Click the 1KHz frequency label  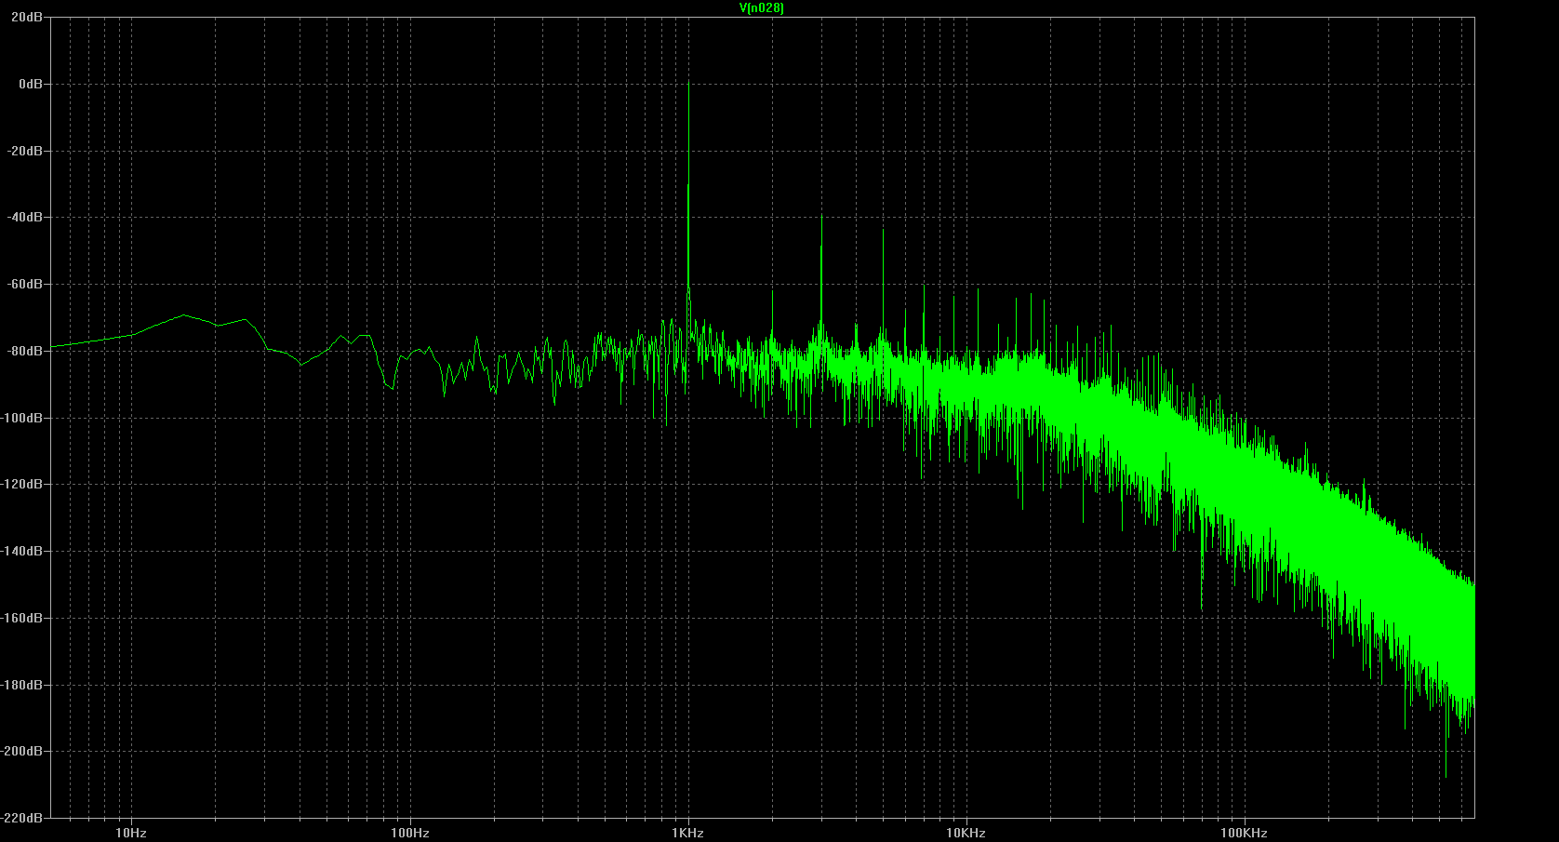coord(687,833)
